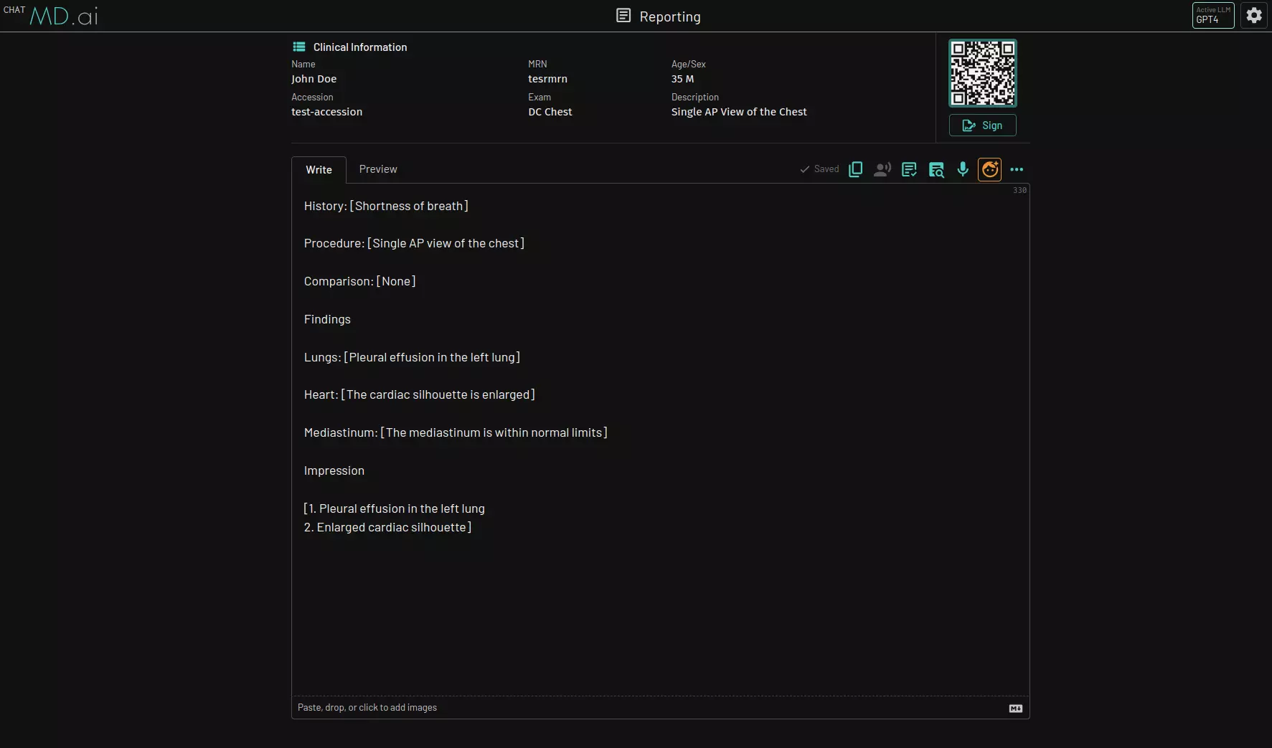Viewport: 1272px width, 748px height.
Task: Open the template search tool
Action: click(936, 169)
